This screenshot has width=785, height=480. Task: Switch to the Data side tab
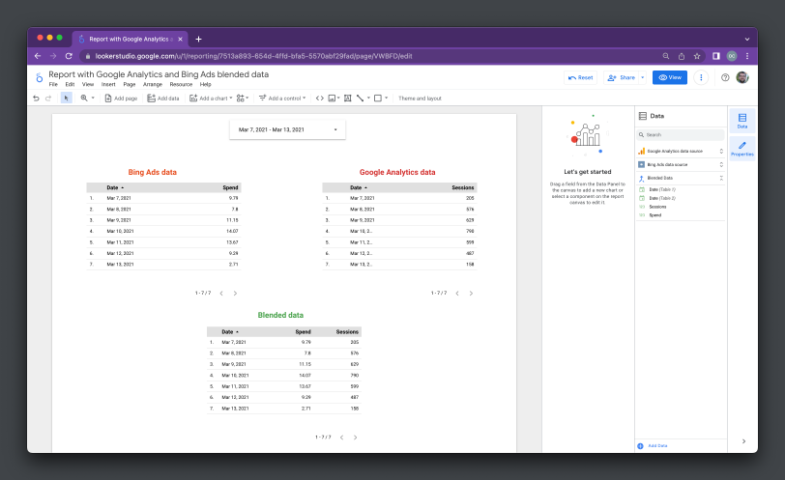point(742,121)
